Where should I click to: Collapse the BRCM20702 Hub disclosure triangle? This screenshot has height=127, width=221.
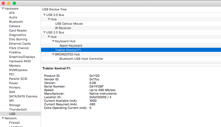(53, 54)
